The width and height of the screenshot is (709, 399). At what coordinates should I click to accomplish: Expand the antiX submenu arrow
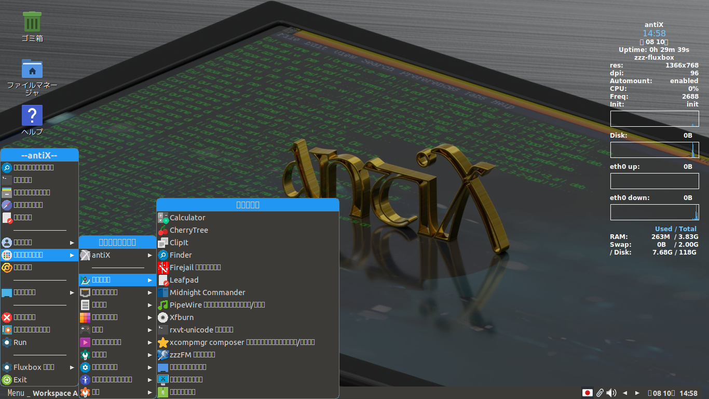150,255
